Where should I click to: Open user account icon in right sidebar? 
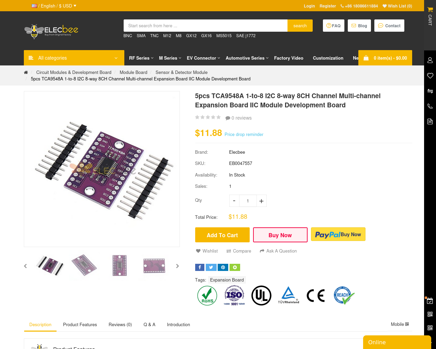pyautogui.click(x=430, y=60)
